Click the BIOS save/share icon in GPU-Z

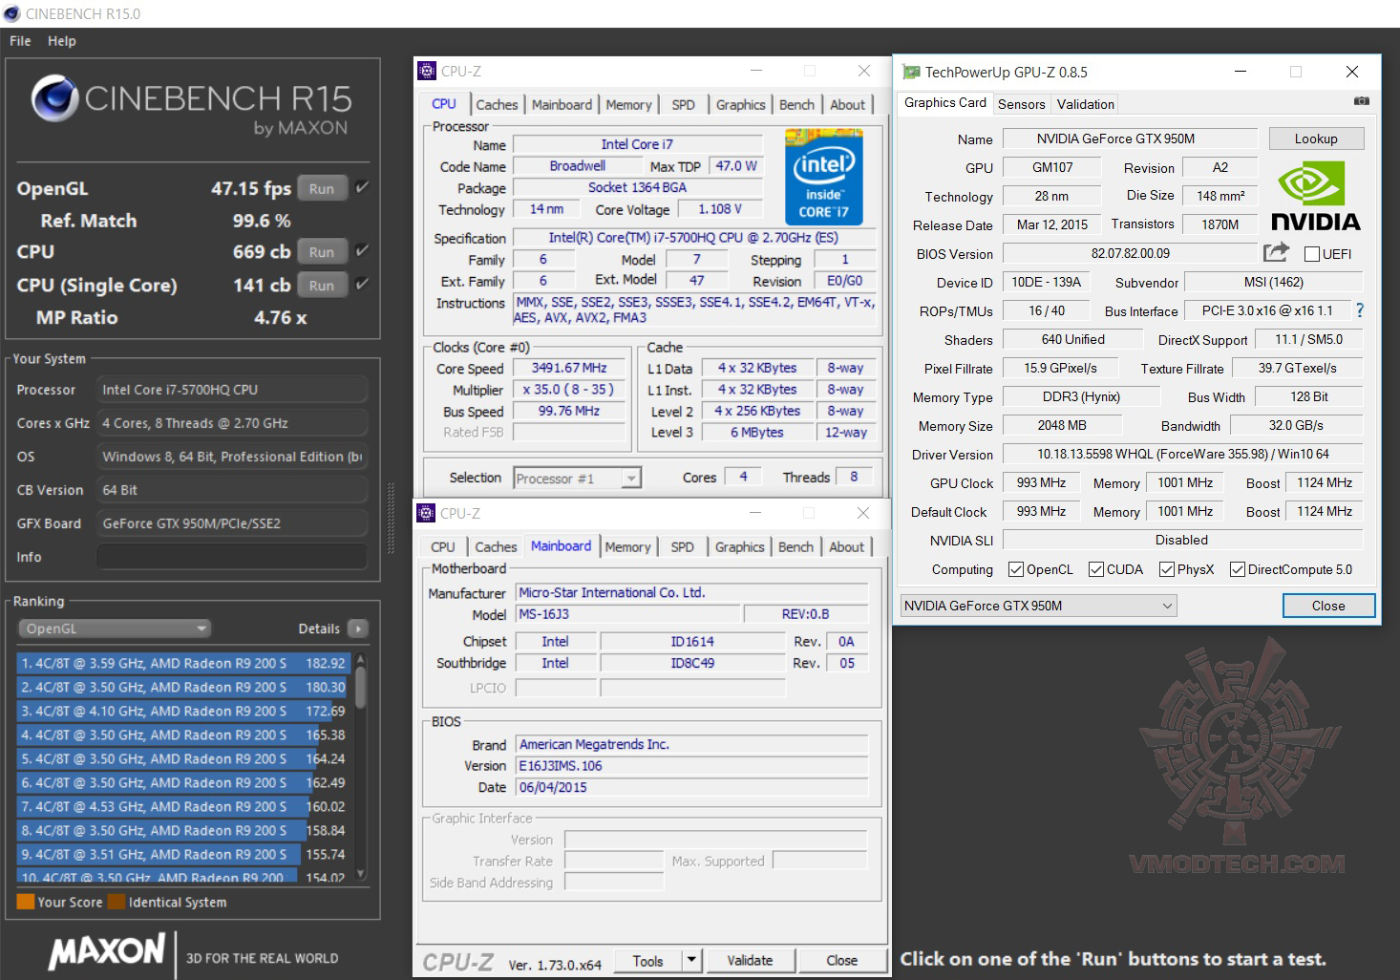(x=1276, y=253)
